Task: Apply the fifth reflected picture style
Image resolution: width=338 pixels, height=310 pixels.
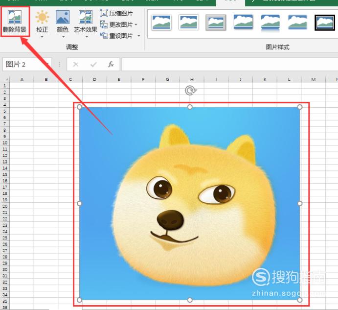Action: 270,23
